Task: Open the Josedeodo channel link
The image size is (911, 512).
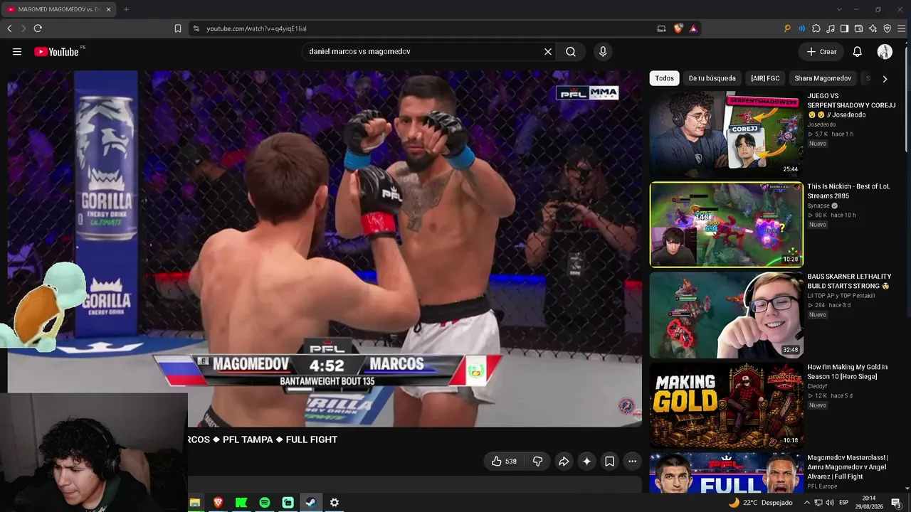Action: coord(821,124)
